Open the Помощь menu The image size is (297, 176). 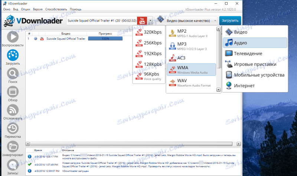(x=76, y=9)
